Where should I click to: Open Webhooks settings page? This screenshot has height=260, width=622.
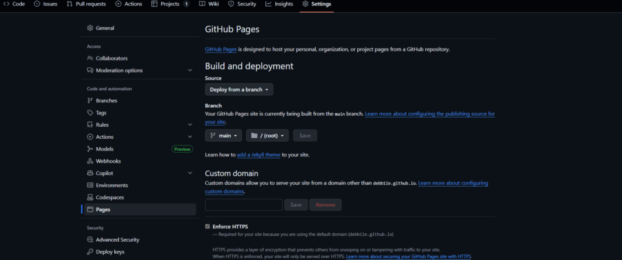tap(140, 161)
